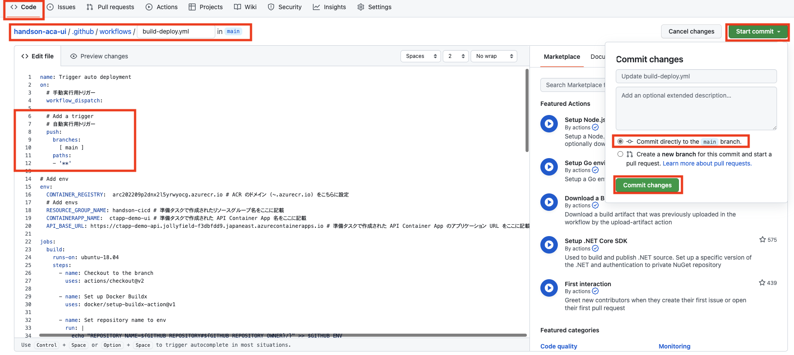Click the Start commit button
Screen dimensions: 794x355
(x=758, y=31)
